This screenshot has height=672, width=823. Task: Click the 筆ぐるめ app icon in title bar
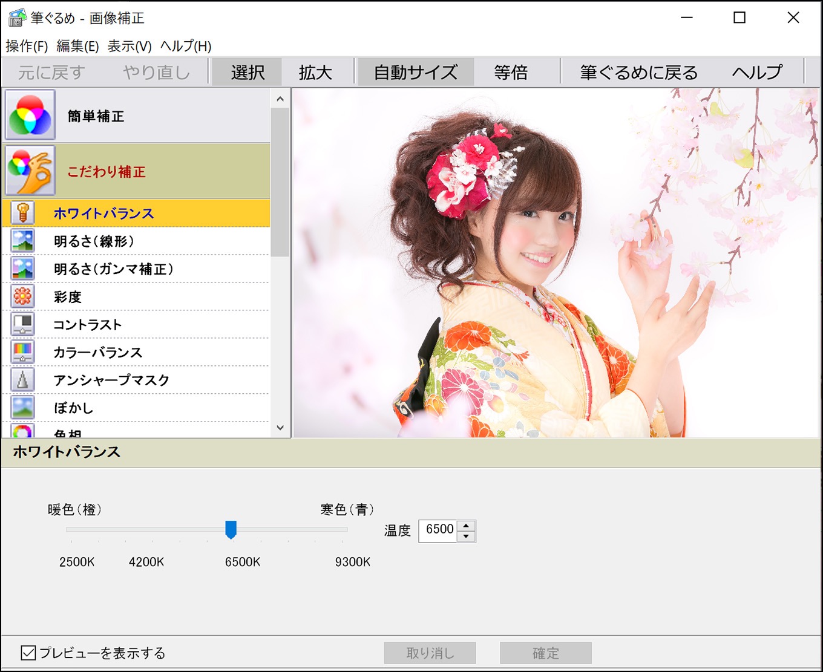click(x=17, y=18)
